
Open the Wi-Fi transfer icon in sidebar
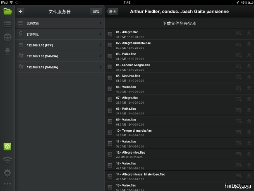7,160
